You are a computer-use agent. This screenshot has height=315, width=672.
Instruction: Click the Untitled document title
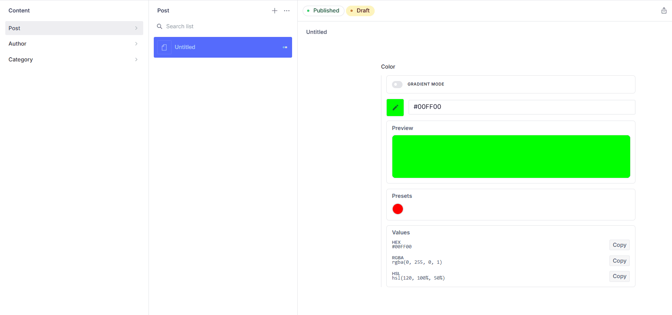(317, 32)
